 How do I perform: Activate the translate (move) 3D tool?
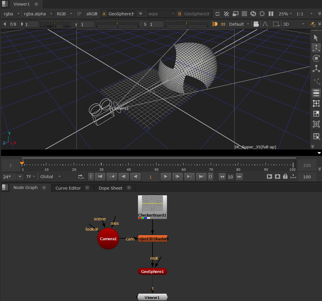click(x=316, y=48)
